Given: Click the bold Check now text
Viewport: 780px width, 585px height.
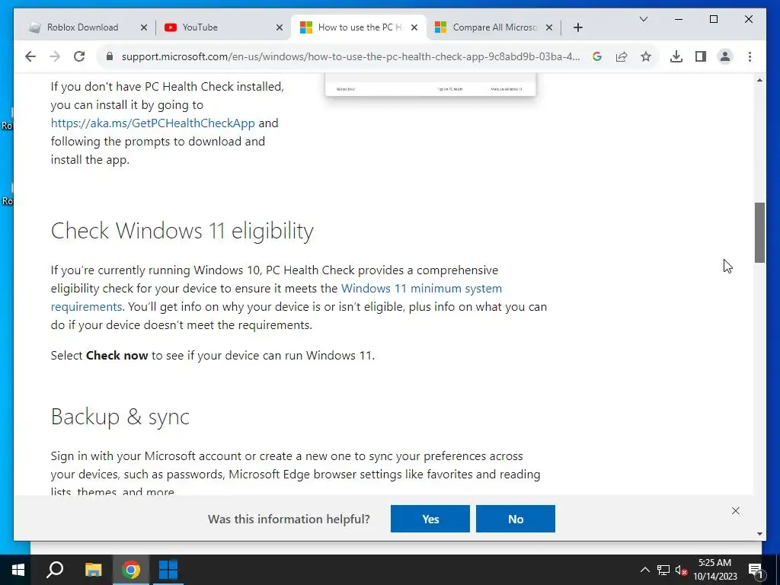Looking at the screenshot, I should (117, 356).
